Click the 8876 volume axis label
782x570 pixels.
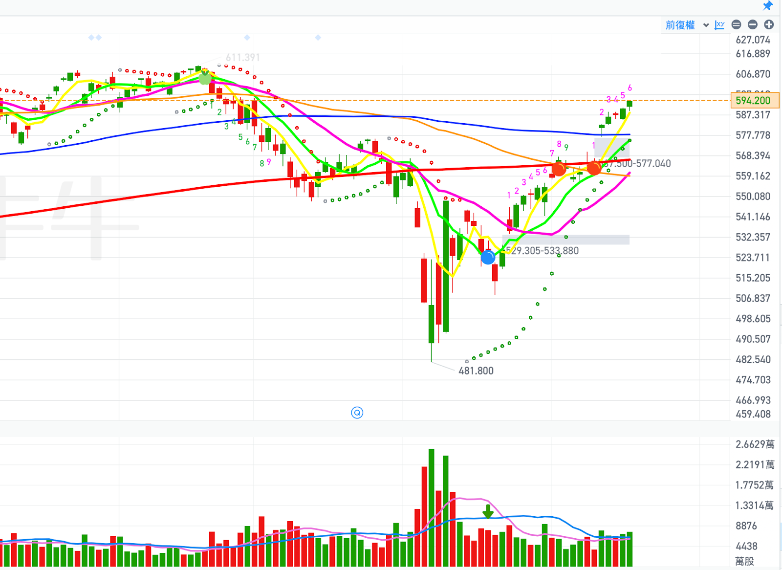(746, 526)
